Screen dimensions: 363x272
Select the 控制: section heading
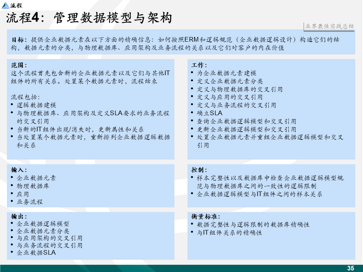coord(199,170)
